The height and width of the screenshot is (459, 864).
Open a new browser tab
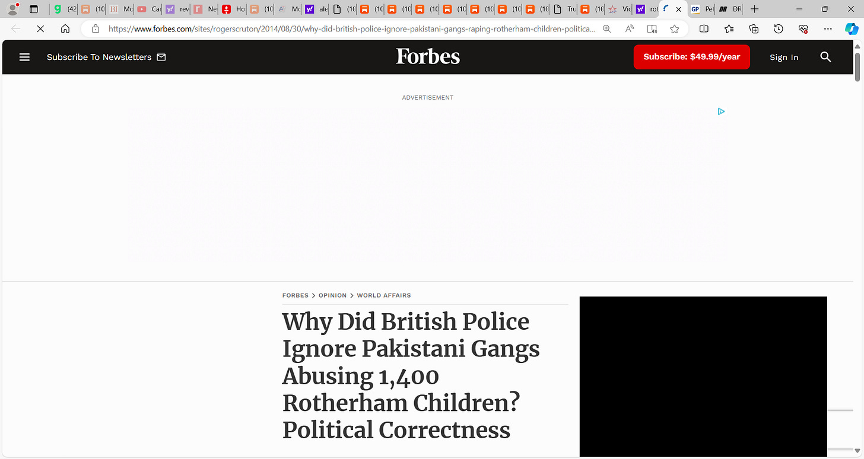(754, 9)
